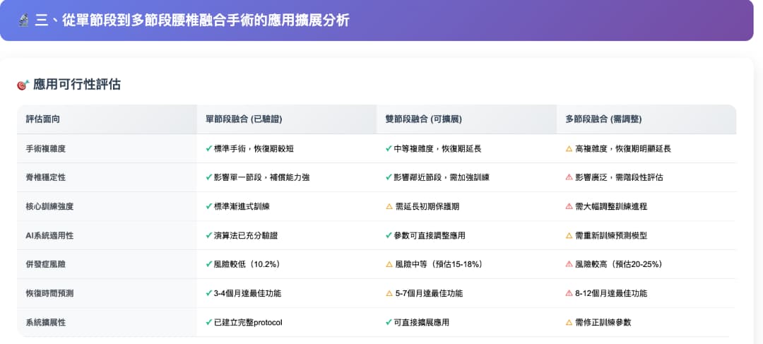Click the target icon beside 應用可行性評估
This screenshot has width=763, height=344.
[x=23, y=85]
